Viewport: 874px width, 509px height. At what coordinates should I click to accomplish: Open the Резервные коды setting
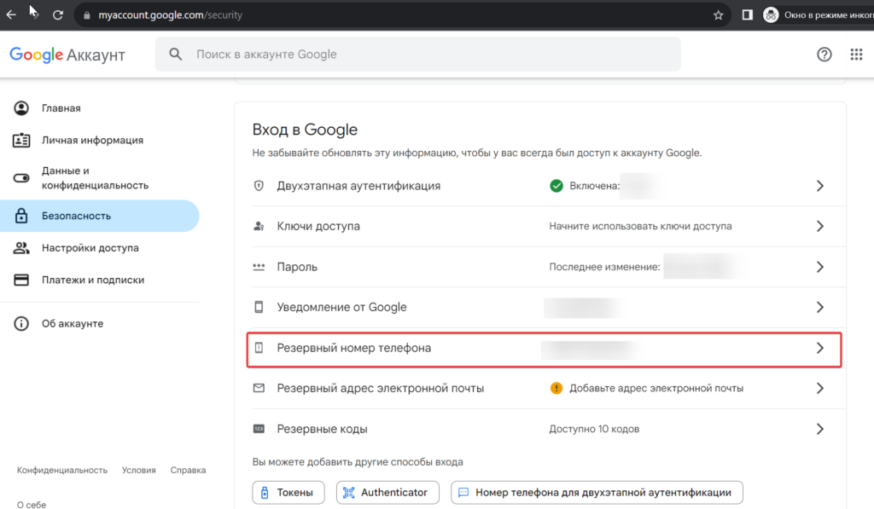tap(547, 429)
